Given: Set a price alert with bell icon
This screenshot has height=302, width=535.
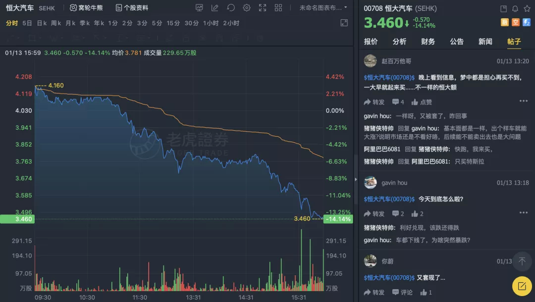Looking at the screenshot, I should [515, 8].
